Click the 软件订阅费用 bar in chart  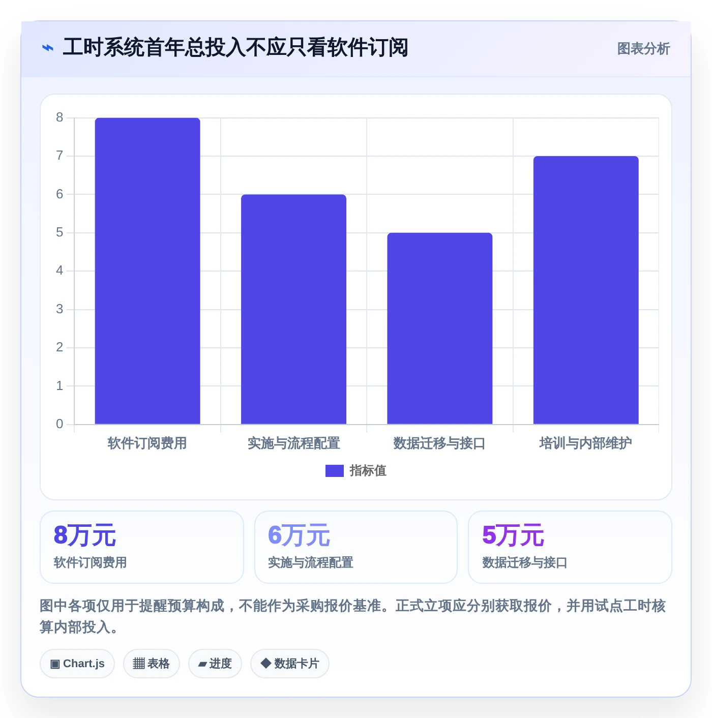[x=147, y=271]
